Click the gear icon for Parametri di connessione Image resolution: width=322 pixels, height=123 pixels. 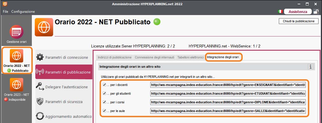tap(40, 57)
